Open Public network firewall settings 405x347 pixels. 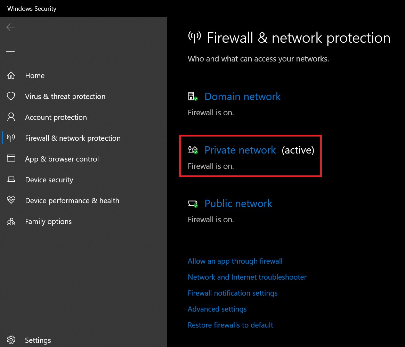(238, 204)
